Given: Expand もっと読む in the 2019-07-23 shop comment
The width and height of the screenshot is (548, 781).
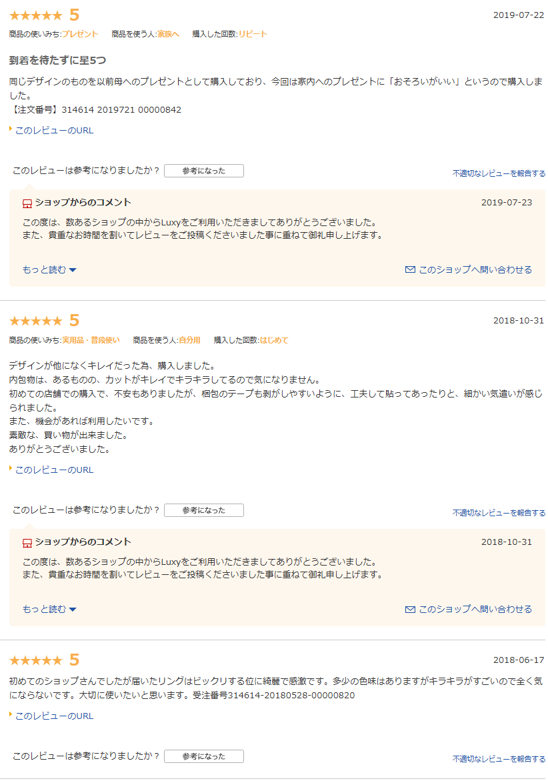Looking at the screenshot, I should click(x=49, y=269).
